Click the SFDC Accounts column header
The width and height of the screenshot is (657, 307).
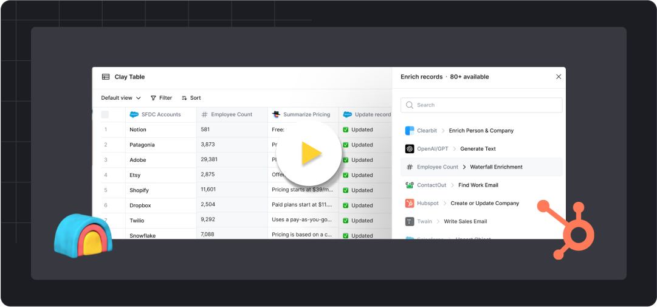pos(160,114)
